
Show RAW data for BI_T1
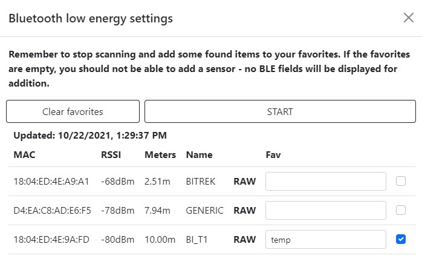[244, 240]
